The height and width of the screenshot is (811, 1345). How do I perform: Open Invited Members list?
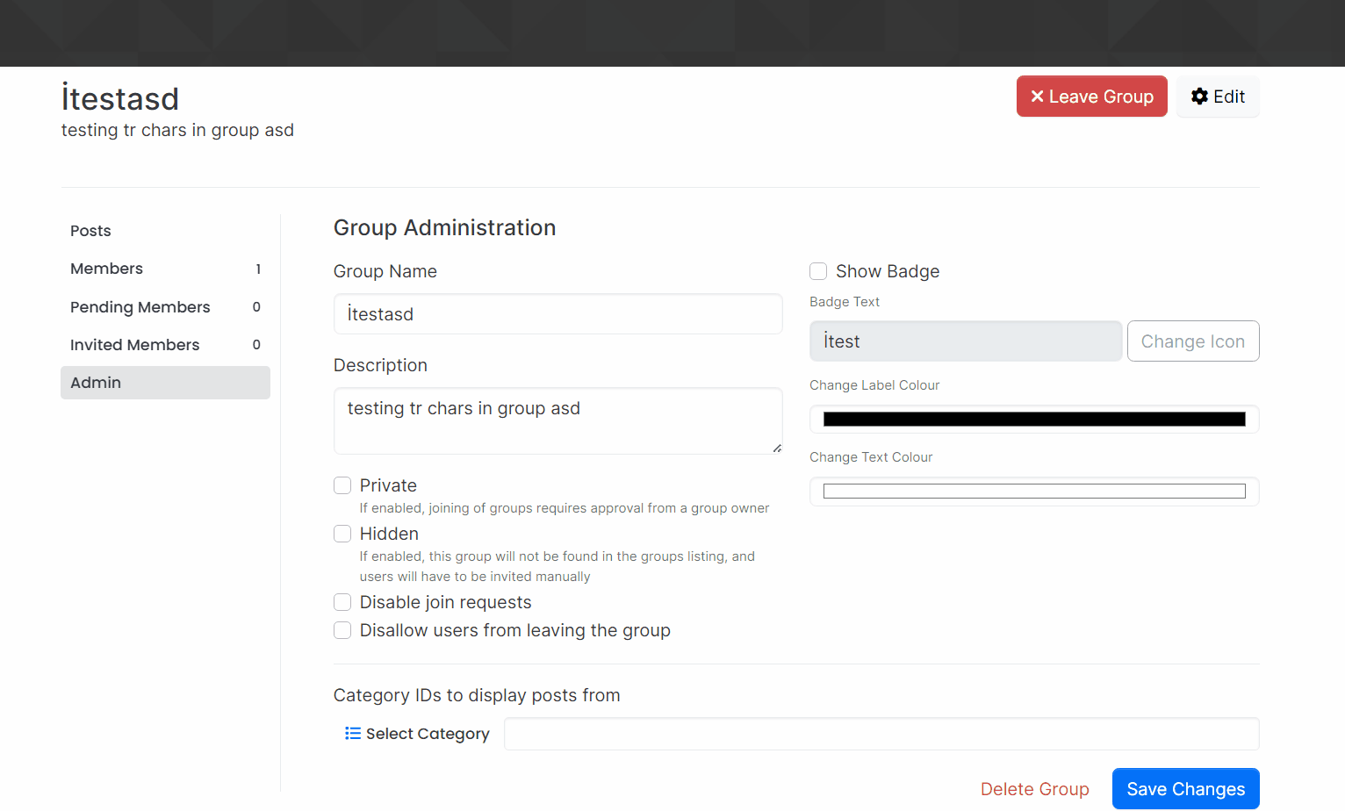165,345
